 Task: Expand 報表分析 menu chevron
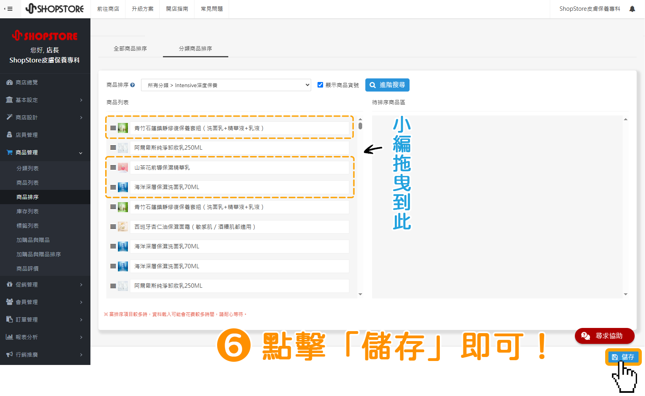point(81,337)
